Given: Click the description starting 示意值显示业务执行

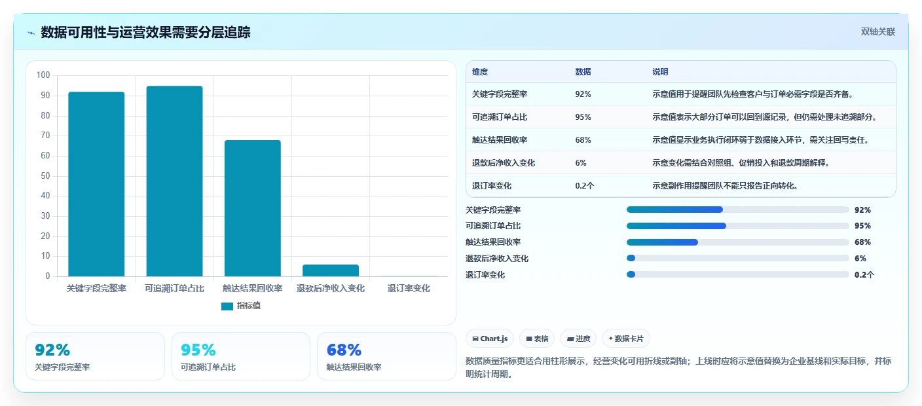Looking at the screenshot, I should [761, 140].
